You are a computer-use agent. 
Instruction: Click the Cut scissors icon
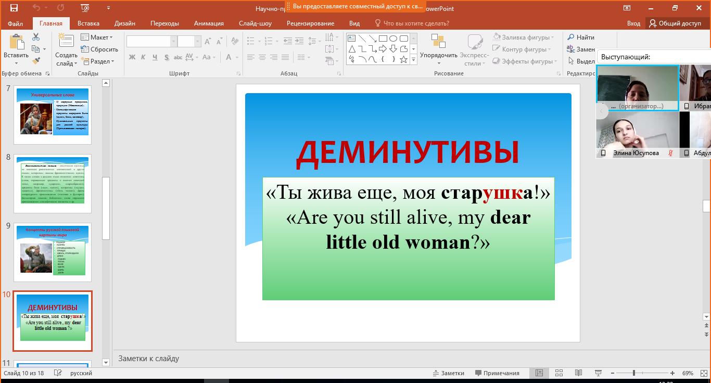pos(36,37)
